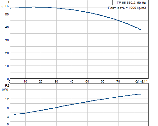Screen dimensions: 158x126
Task: Click the 40 tick on the H axis
Action: click(x=7, y=27)
